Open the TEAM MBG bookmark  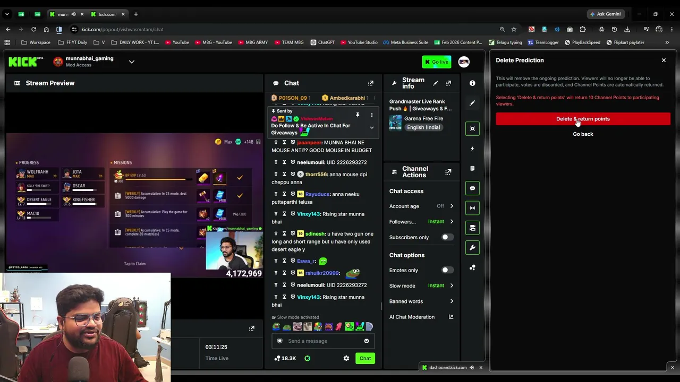coord(289,42)
